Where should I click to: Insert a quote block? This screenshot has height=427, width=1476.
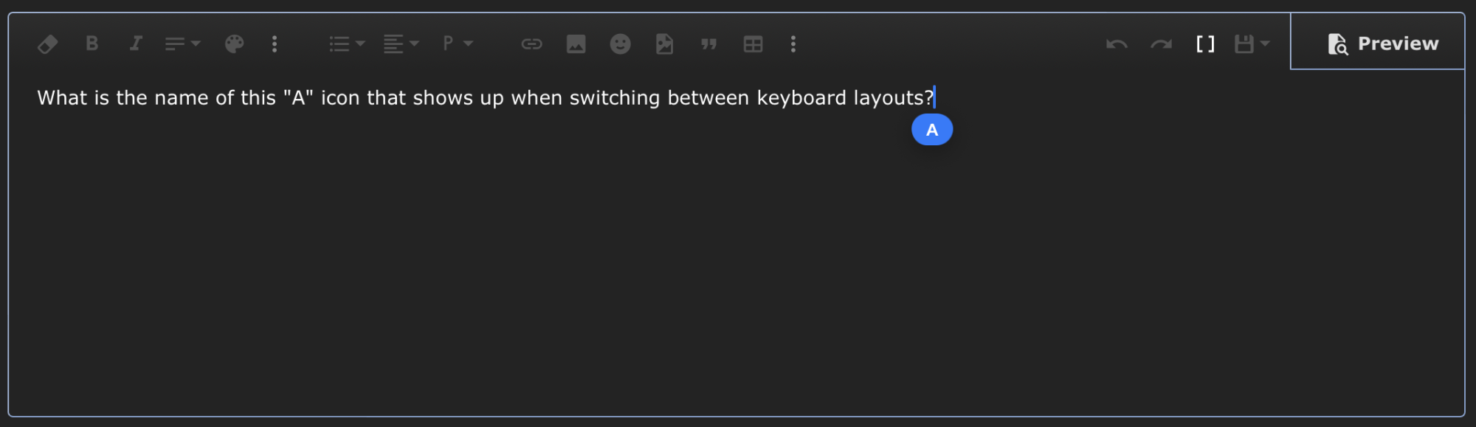point(708,44)
